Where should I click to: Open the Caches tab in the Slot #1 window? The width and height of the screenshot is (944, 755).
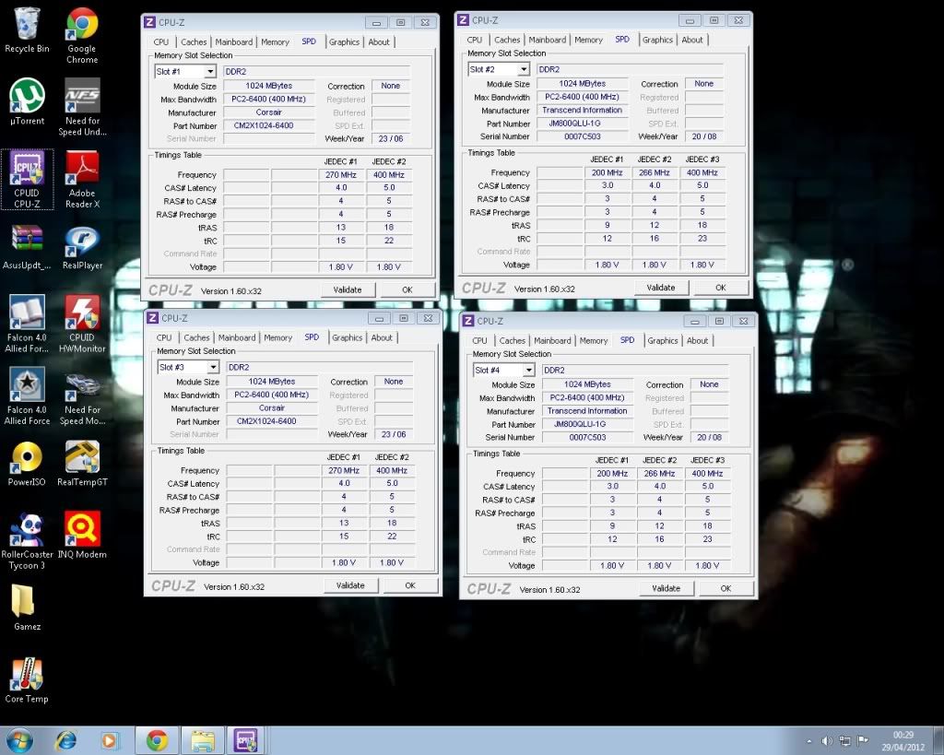[x=194, y=42]
